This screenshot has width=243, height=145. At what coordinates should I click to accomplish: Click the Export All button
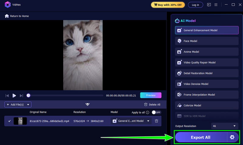(x=201, y=137)
